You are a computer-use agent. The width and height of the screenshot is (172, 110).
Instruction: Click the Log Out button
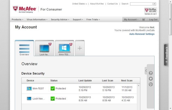153,20
